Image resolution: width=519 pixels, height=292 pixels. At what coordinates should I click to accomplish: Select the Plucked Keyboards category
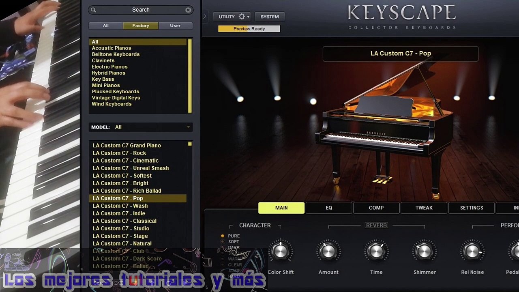pos(138,92)
